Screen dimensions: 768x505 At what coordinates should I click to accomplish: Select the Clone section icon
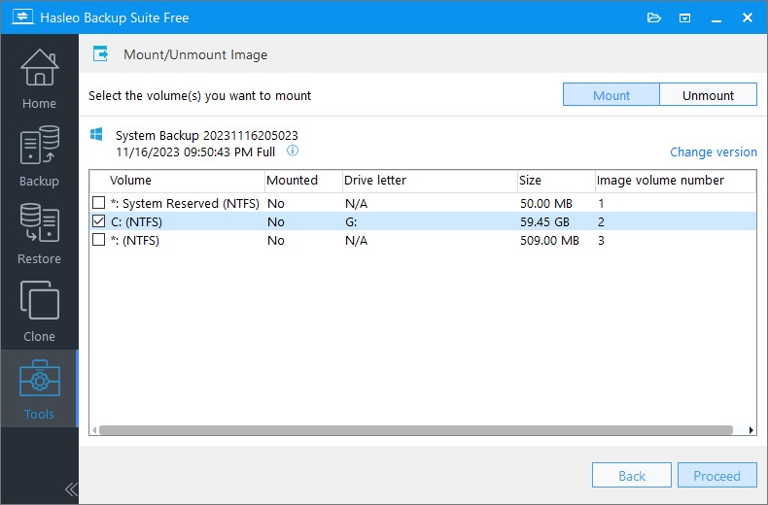click(39, 311)
